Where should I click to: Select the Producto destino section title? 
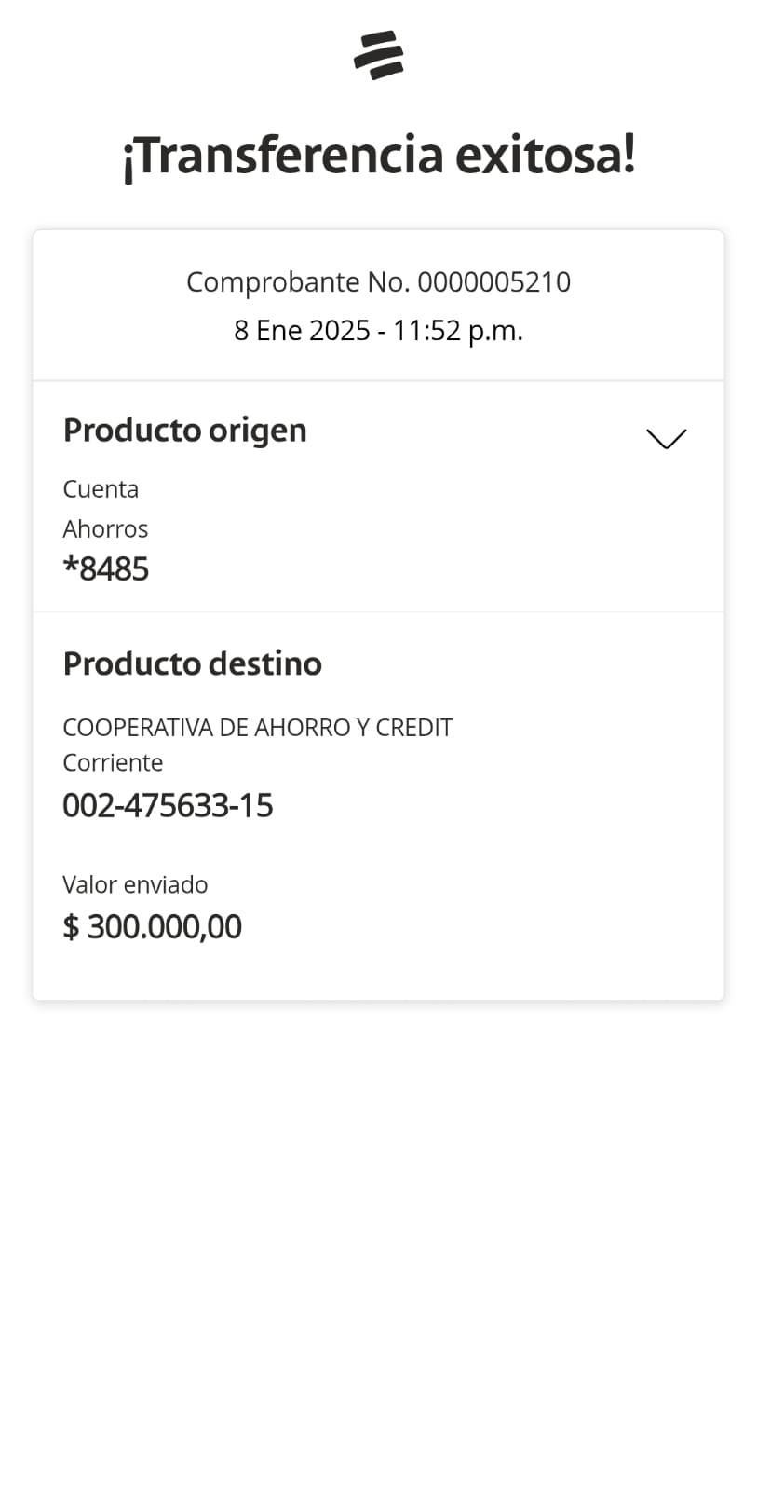pos(192,663)
